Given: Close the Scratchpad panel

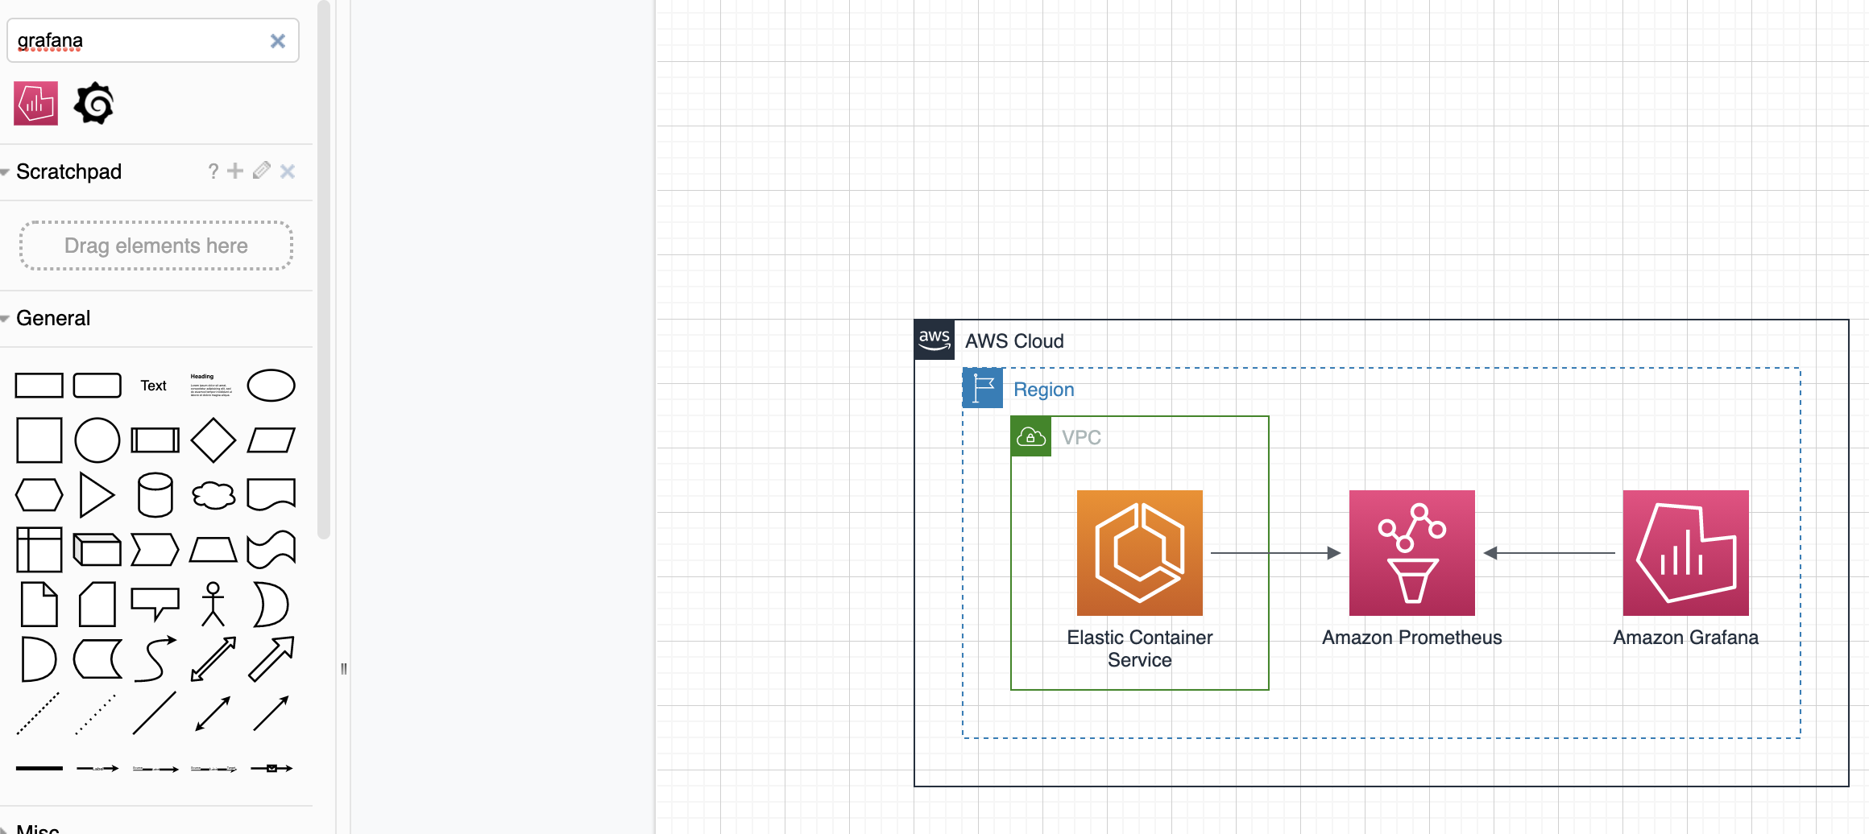Looking at the screenshot, I should click(288, 171).
